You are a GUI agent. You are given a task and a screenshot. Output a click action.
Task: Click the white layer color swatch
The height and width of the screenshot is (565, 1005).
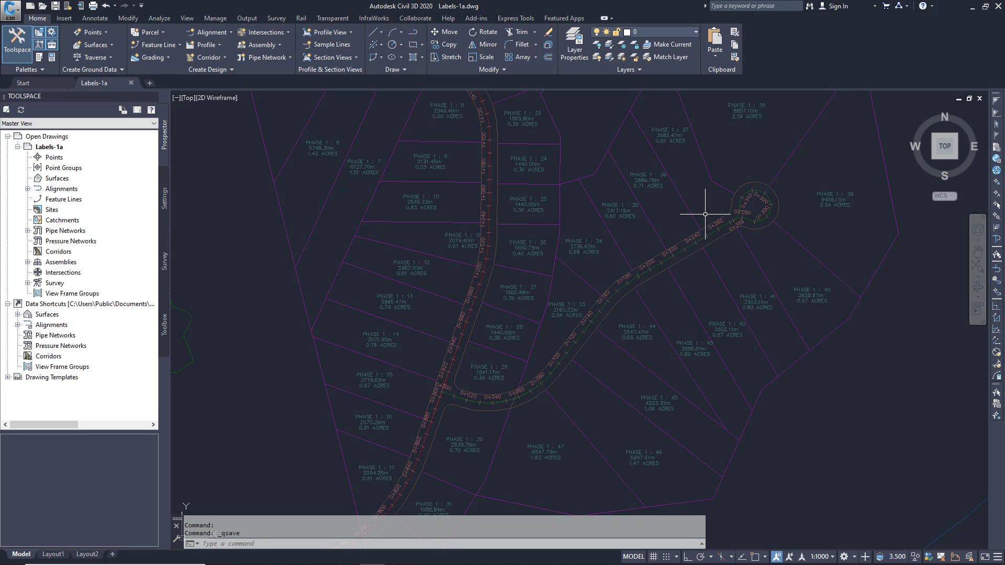coord(626,31)
